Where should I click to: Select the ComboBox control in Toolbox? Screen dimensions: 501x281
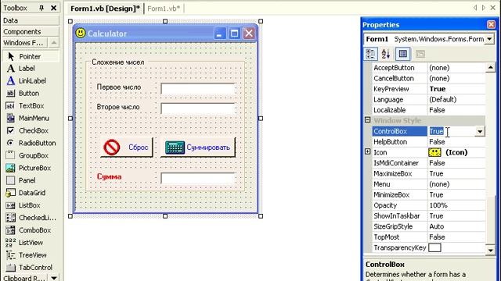pos(31,230)
